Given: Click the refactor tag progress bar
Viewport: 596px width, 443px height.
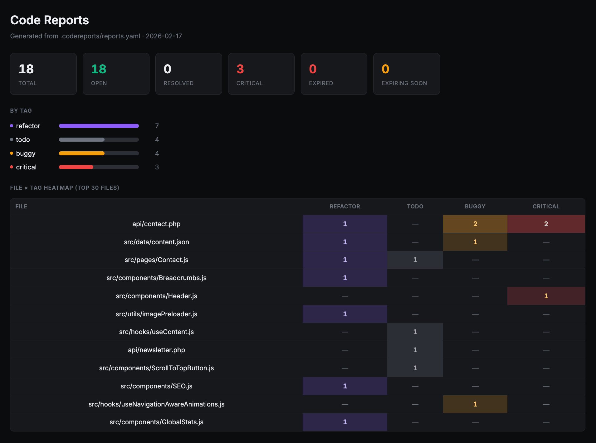Looking at the screenshot, I should pos(99,126).
